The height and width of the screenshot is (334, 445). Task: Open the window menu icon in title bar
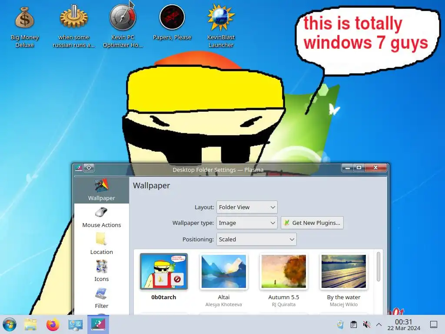79,168
